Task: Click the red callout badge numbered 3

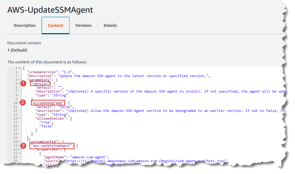Action: coord(23,145)
